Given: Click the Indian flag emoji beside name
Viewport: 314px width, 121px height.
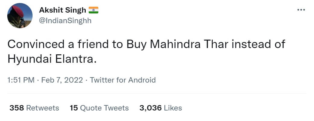Looking at the screenshot, I should [94, 10].
